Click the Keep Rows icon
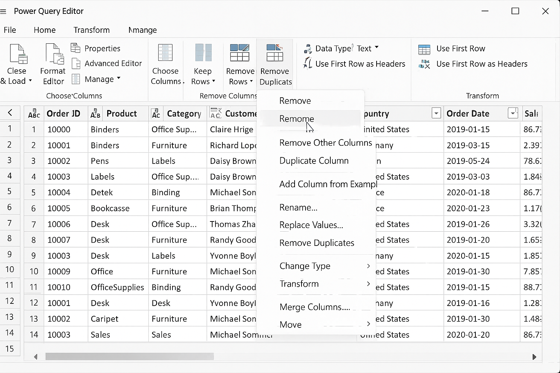This screenshot has width=560, height=373. (203, 52)
